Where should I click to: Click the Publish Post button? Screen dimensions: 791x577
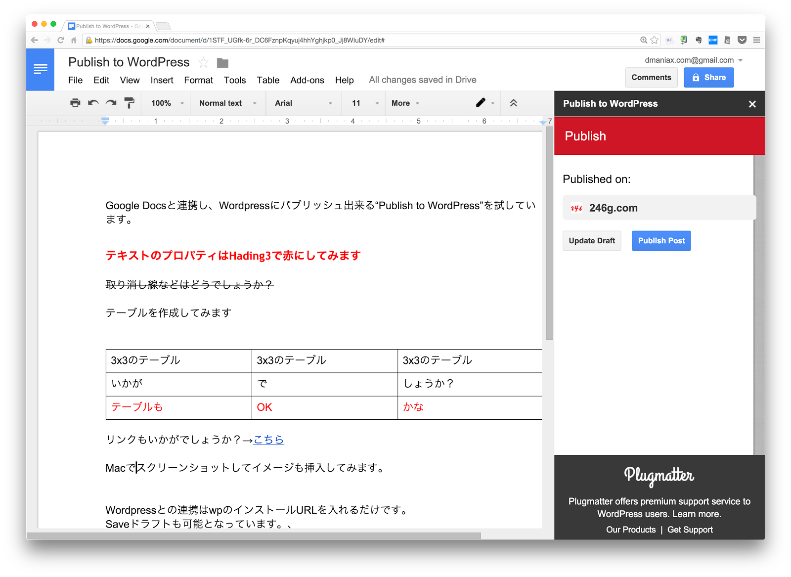point(661,241)
